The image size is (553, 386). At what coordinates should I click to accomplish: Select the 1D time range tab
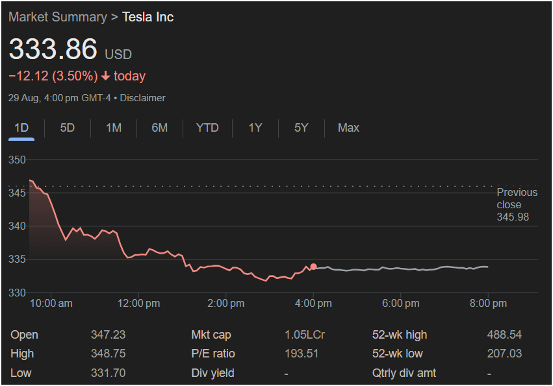click(x=21, y=128)
